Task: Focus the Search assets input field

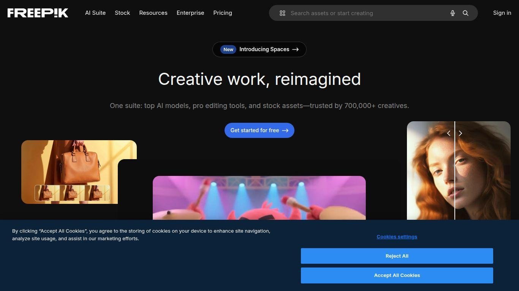Action: (x=365, y=13)
